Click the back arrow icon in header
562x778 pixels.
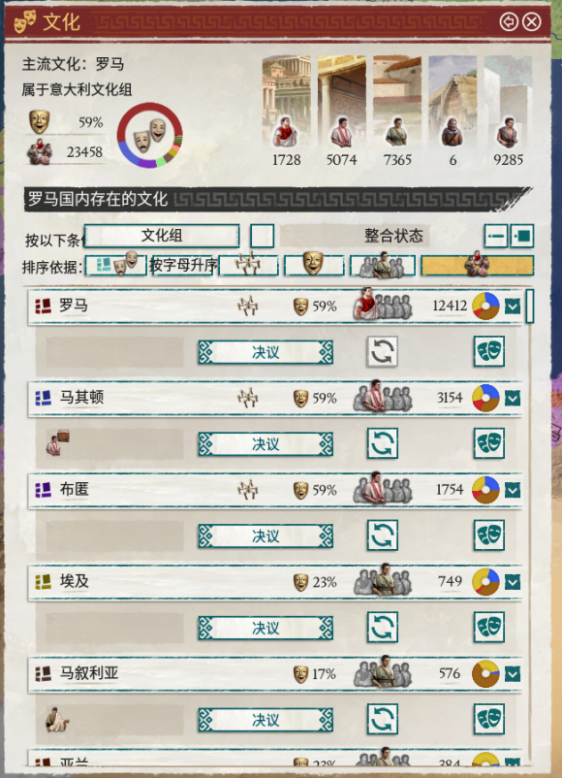pyautogui.click(x=509, y=22)
